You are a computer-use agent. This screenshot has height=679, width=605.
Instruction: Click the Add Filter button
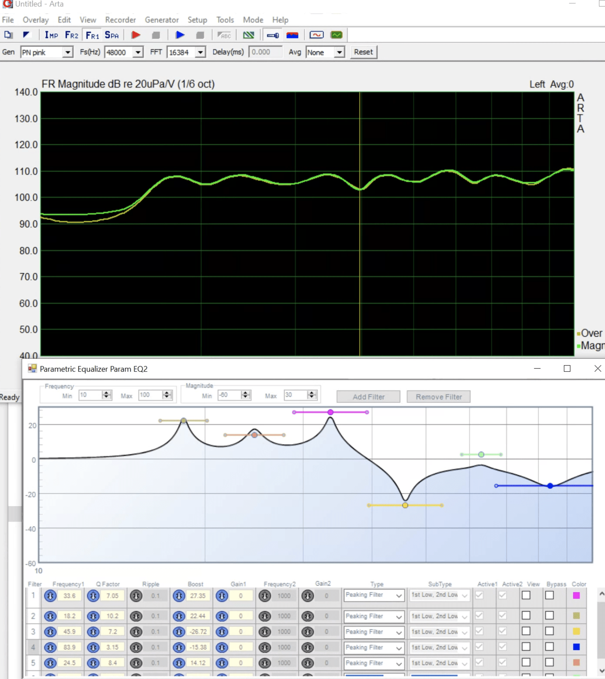pyautogui.click(x=368, y=397)
